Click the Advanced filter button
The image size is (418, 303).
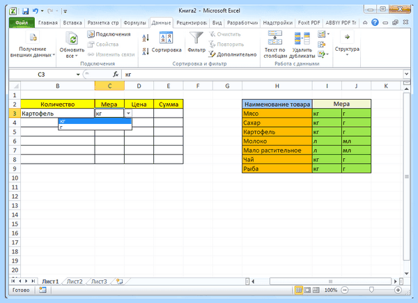coord(233,54)
